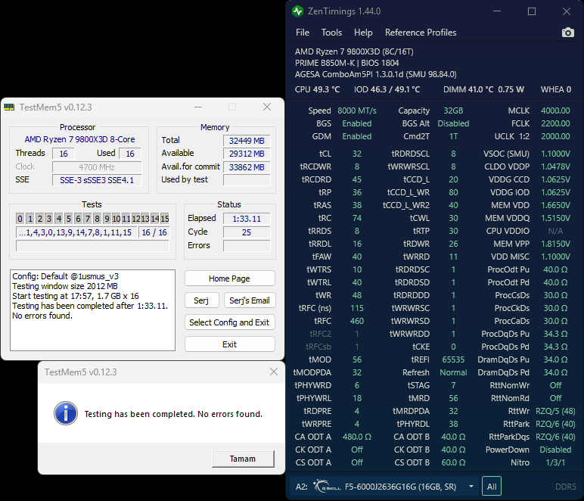
Task: Click the BGS Alt Disabled value
Action: (x=453, y=123)
